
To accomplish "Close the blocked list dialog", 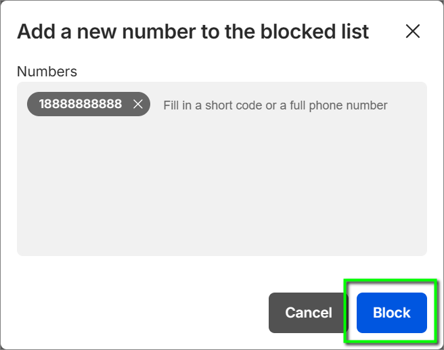I will point(412,31).
